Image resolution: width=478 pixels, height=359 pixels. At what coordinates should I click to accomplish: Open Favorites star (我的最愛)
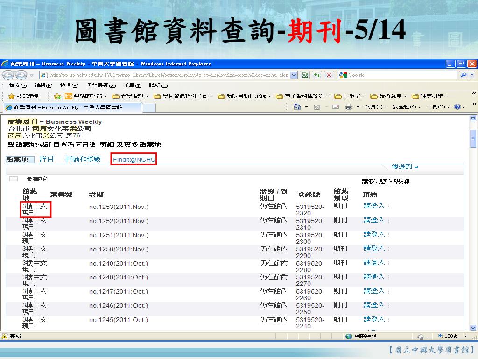point(24,96)
